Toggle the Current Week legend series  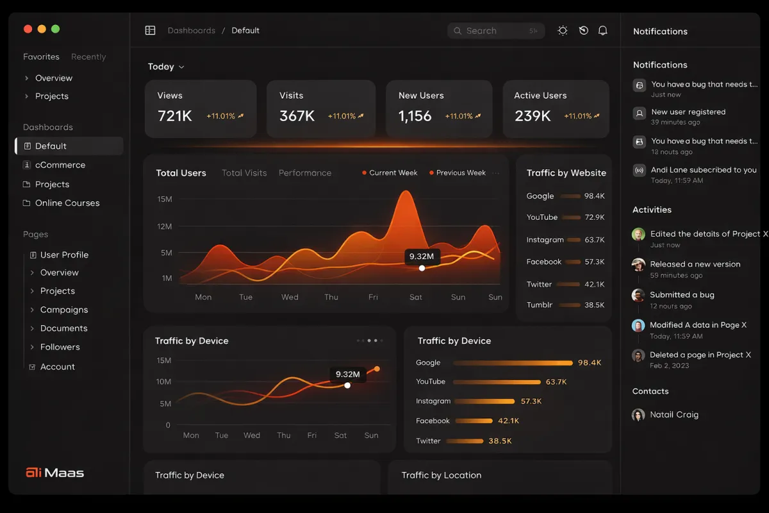(390, 172)
